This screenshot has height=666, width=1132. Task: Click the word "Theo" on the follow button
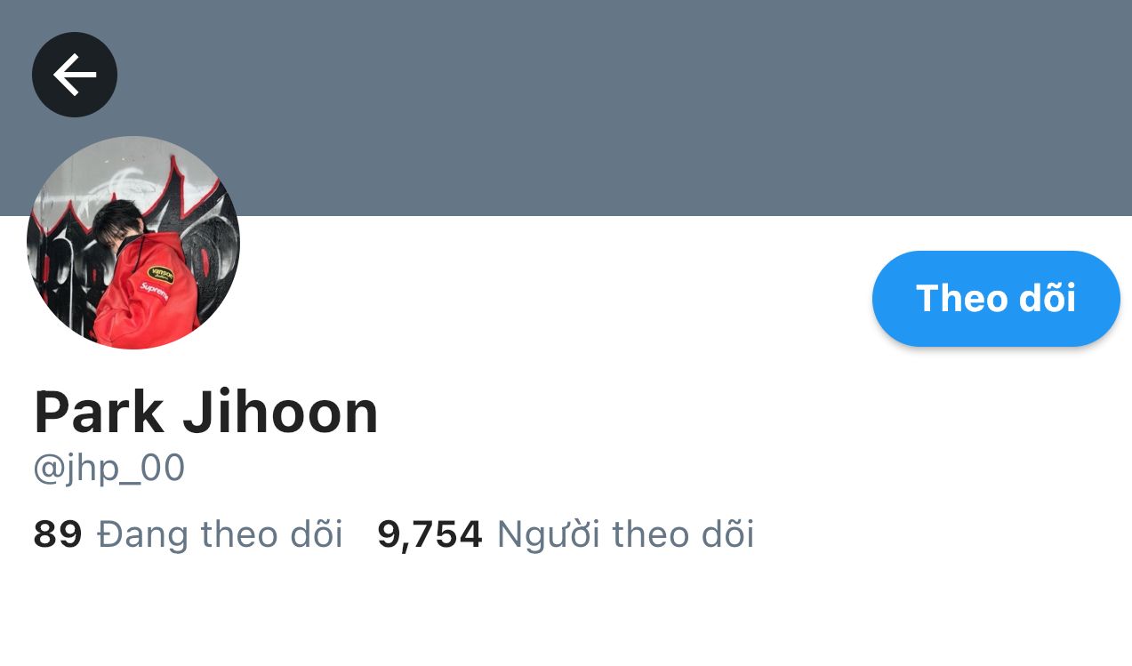(959, 299)
